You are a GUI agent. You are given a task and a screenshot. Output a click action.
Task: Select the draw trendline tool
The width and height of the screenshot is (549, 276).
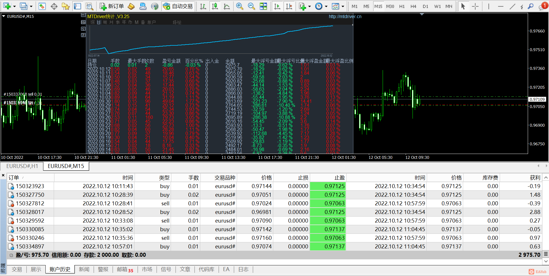click(x=512, y=6)
